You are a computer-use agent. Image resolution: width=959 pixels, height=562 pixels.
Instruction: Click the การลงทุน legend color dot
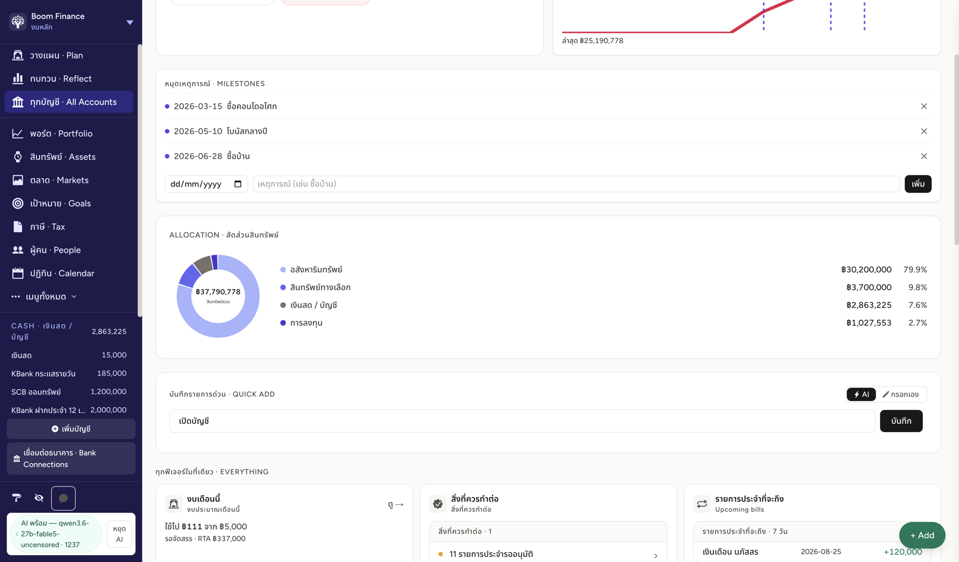[x=283, y=323]
